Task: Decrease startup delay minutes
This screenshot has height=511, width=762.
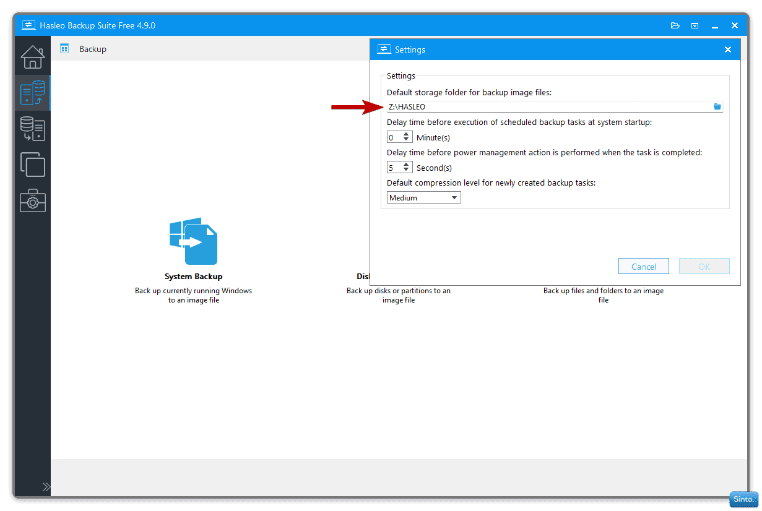Action: 407,140
